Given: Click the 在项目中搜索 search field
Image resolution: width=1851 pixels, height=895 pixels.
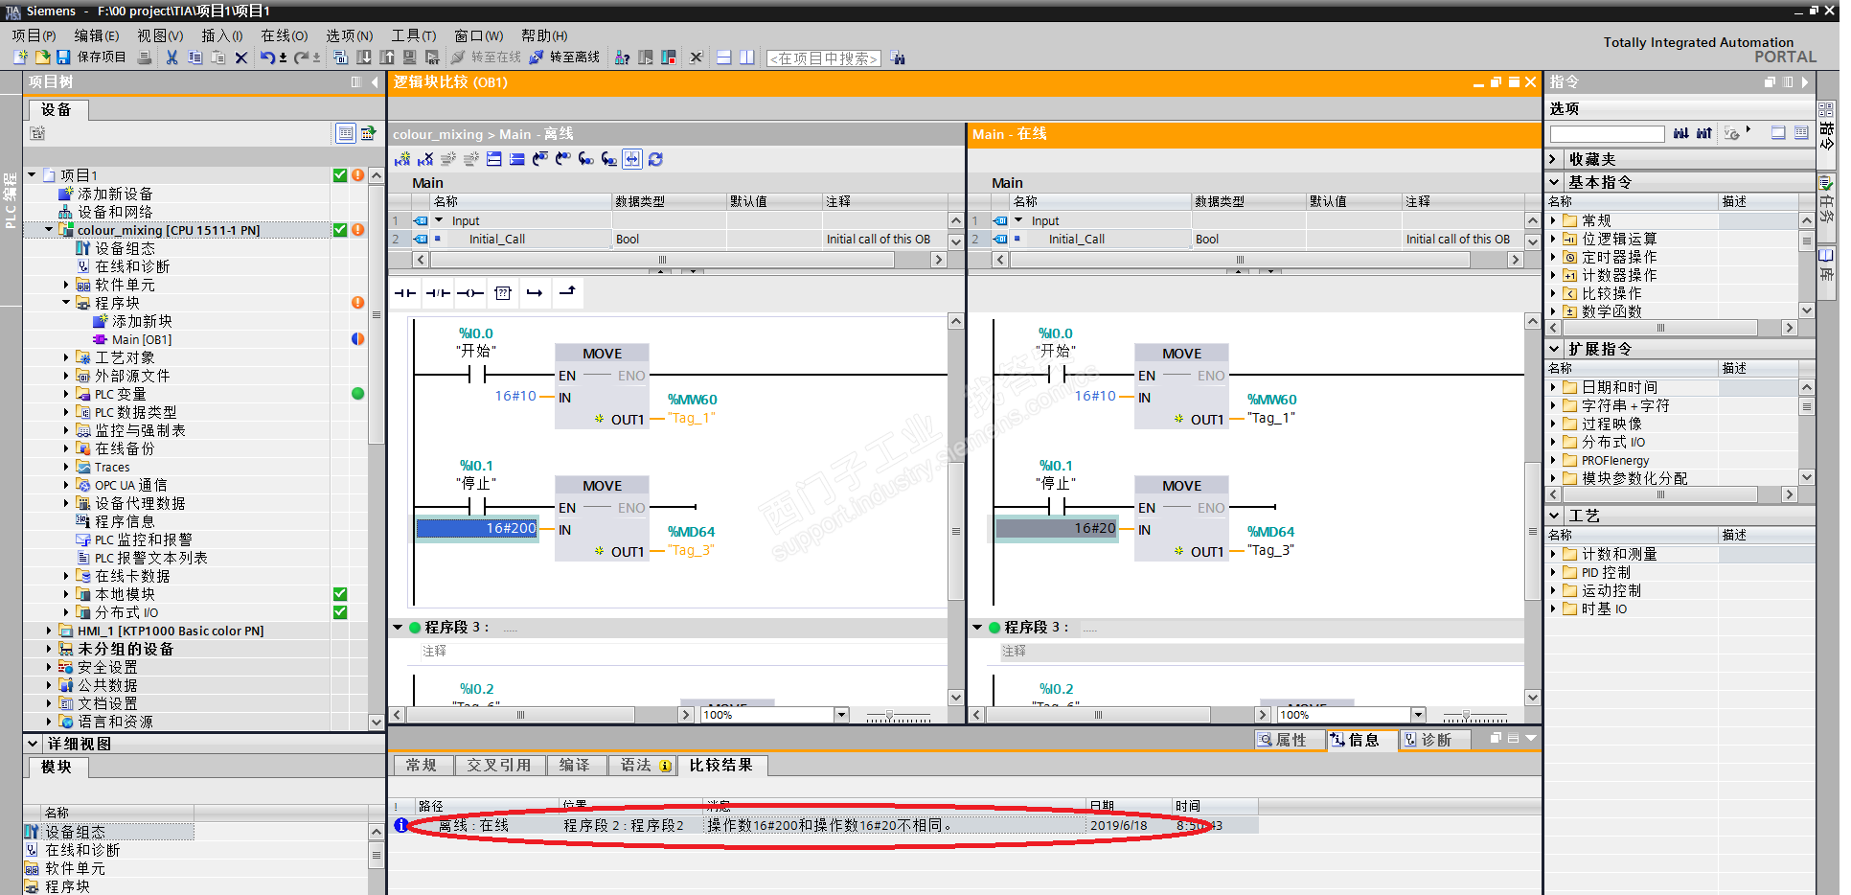Looking at the screenshot, I should 823,58.
